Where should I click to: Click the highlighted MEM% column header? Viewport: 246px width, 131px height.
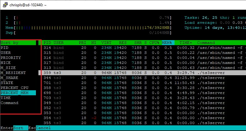point(168,43)
